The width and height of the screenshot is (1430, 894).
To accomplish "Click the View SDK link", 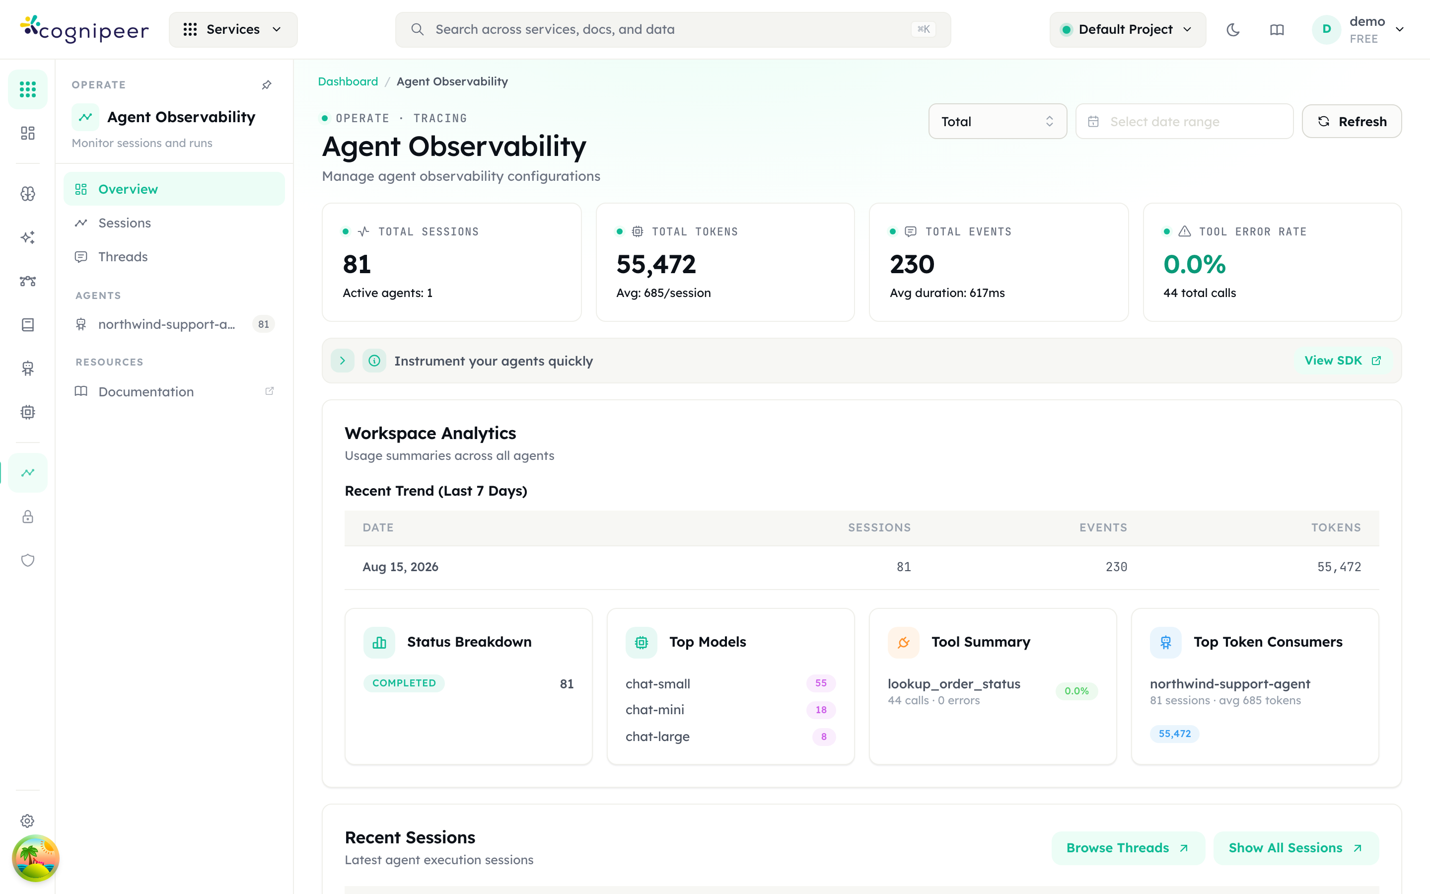I will click(x=1343, y=361).
